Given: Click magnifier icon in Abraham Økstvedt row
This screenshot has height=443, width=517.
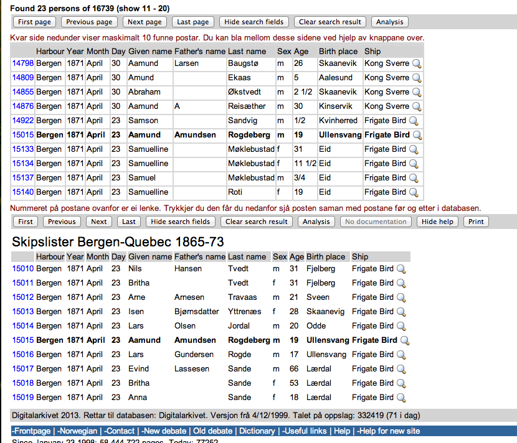Looking at the screenshot, I should coord(417,92).
